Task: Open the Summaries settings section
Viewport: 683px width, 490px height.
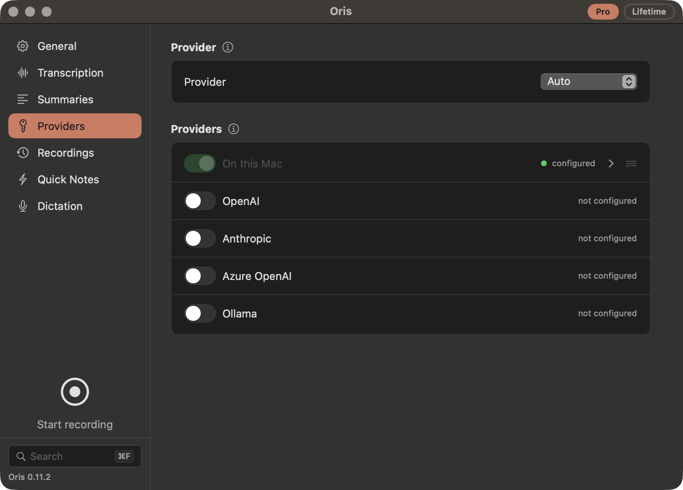Action: tap(75, 100)
